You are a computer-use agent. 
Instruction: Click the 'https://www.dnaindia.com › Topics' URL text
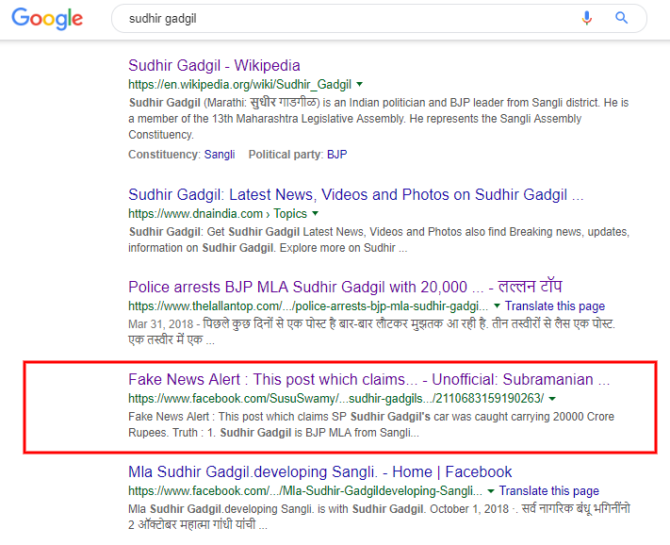[218, 213]
